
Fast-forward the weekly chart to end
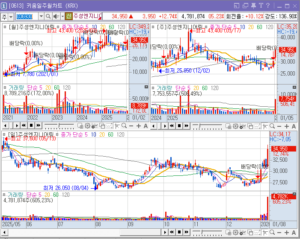point(187,126)
